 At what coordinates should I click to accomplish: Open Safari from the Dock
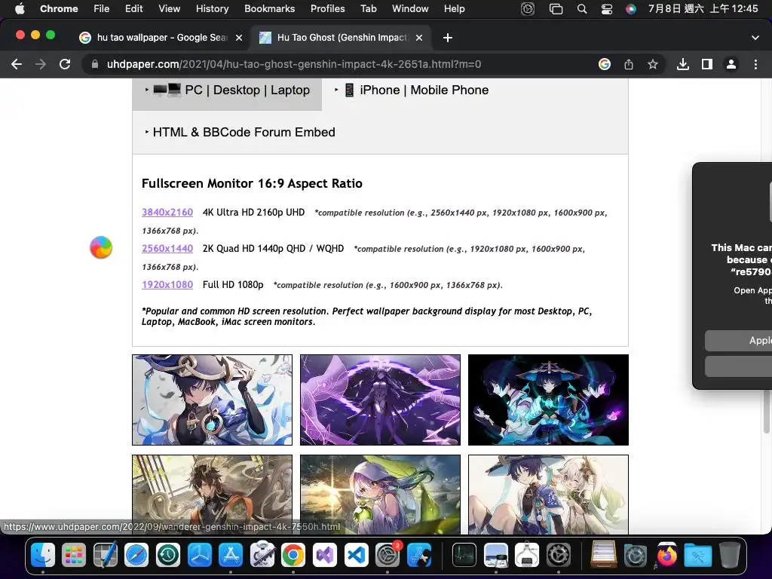point(136,555)
